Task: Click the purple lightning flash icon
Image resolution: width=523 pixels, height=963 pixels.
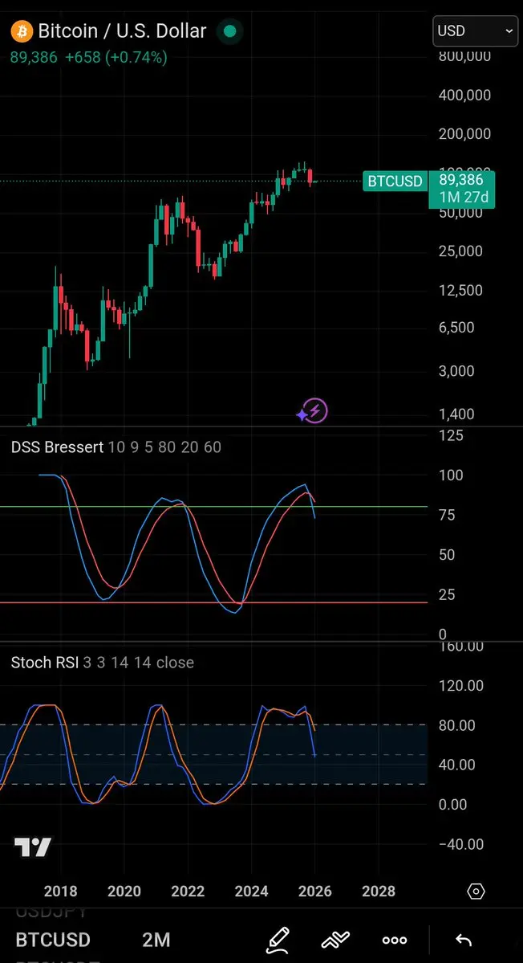Action: 317,410
